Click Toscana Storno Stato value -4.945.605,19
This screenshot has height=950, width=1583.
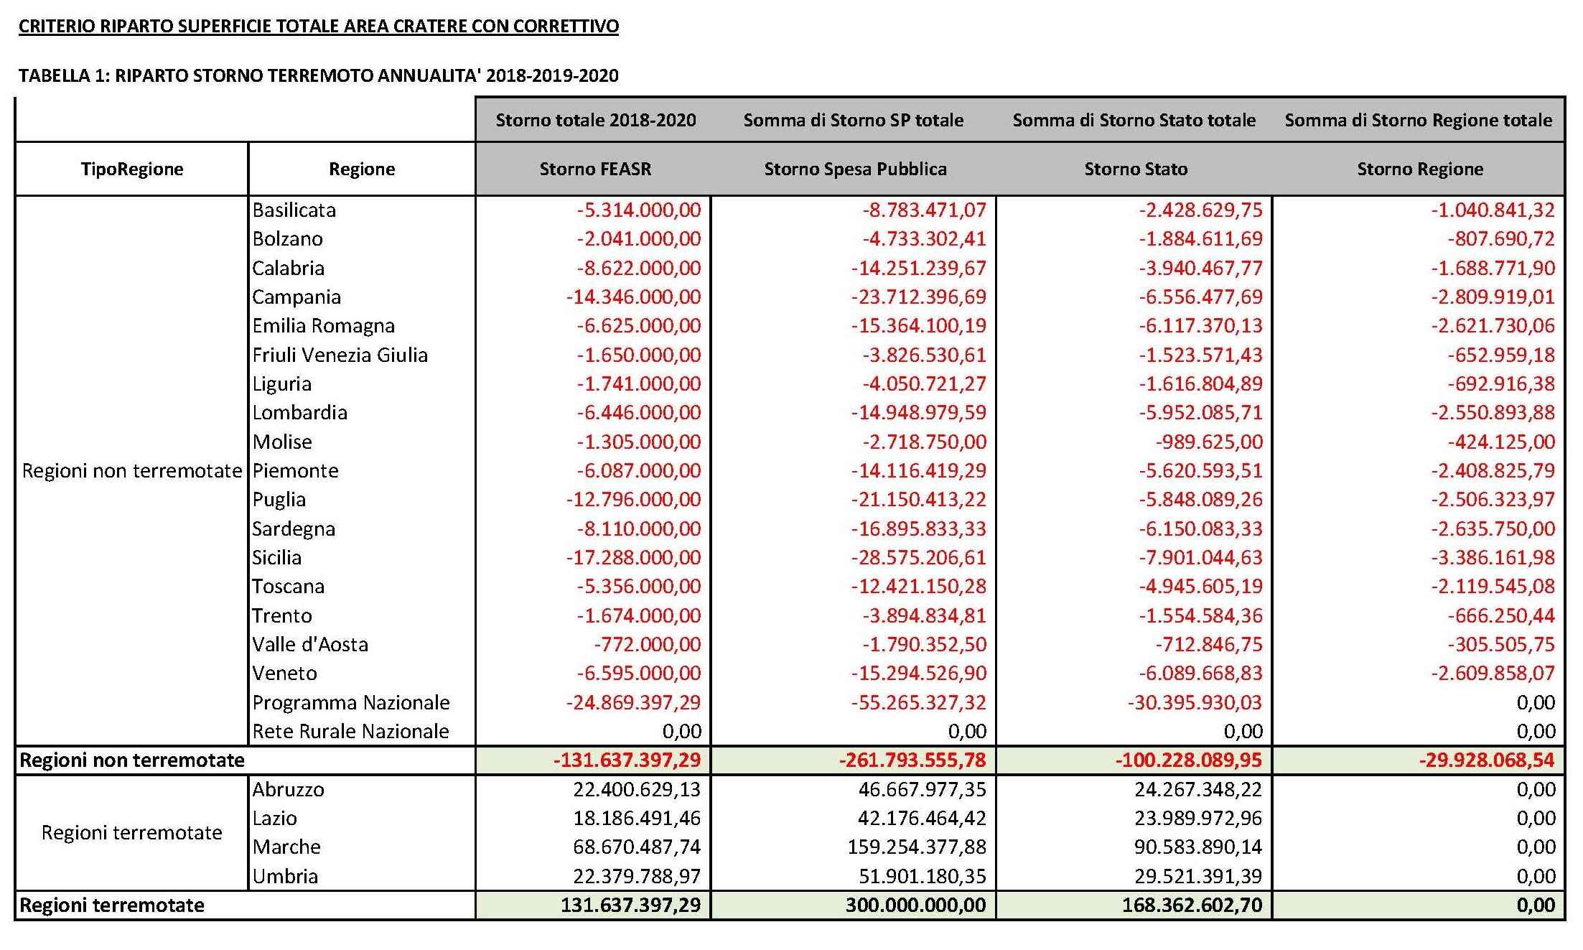click(1200, 587)
